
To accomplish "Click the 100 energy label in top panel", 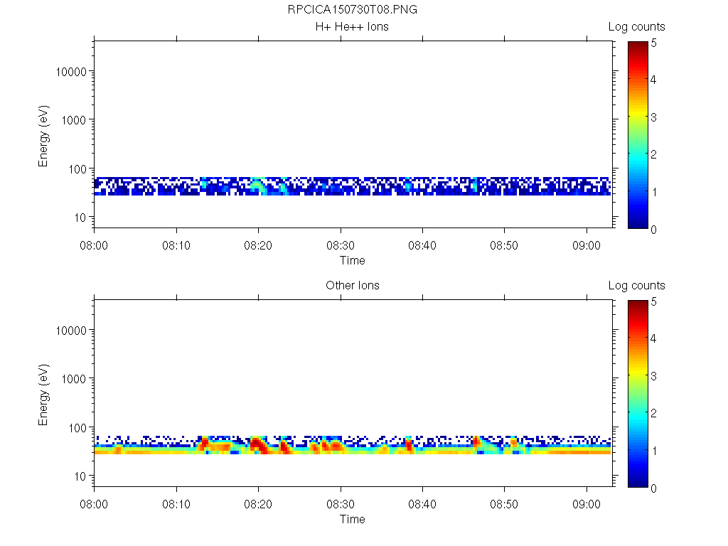I will click(77, 169).
